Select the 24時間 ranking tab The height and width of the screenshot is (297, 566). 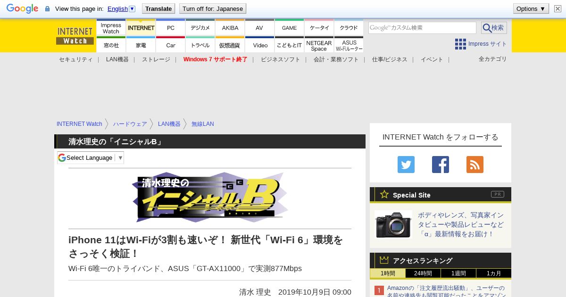tap(423, 273)
